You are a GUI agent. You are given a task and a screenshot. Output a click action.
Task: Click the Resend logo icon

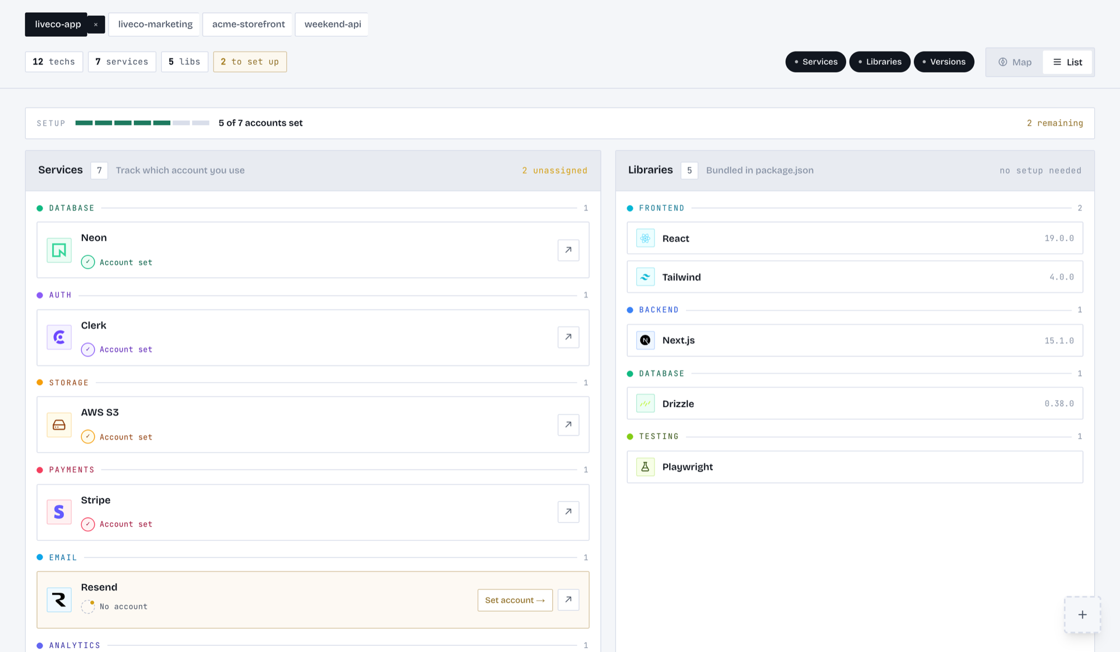59,600
